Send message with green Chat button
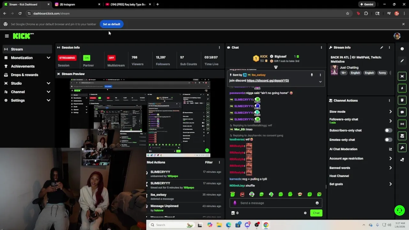Screen dimensions: 409x230 point(316,213)
